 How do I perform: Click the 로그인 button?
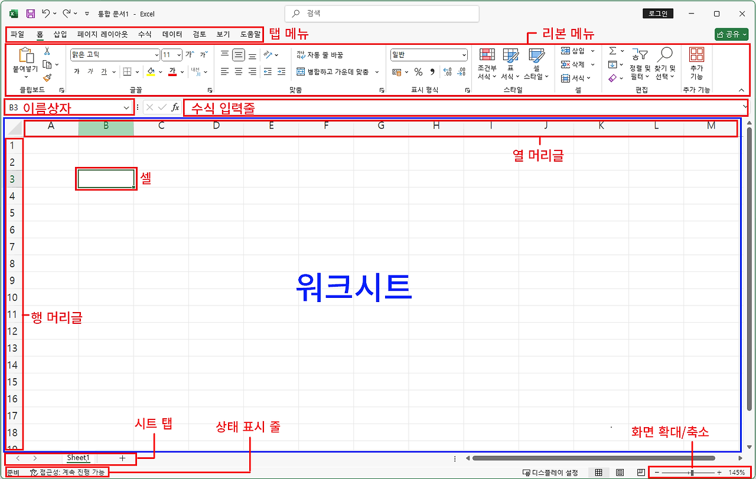[x=657, y=13]
